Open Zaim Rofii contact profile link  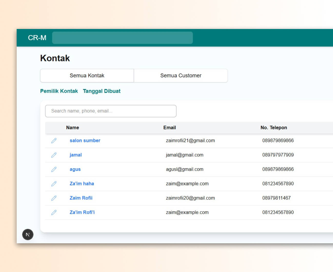81,198
